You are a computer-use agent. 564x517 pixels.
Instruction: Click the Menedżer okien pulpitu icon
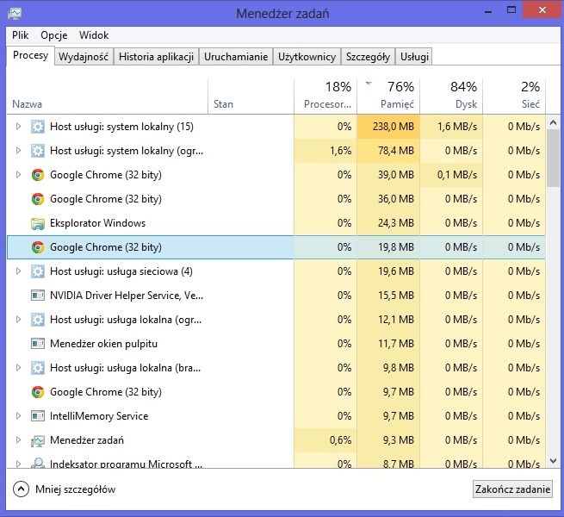38,344
